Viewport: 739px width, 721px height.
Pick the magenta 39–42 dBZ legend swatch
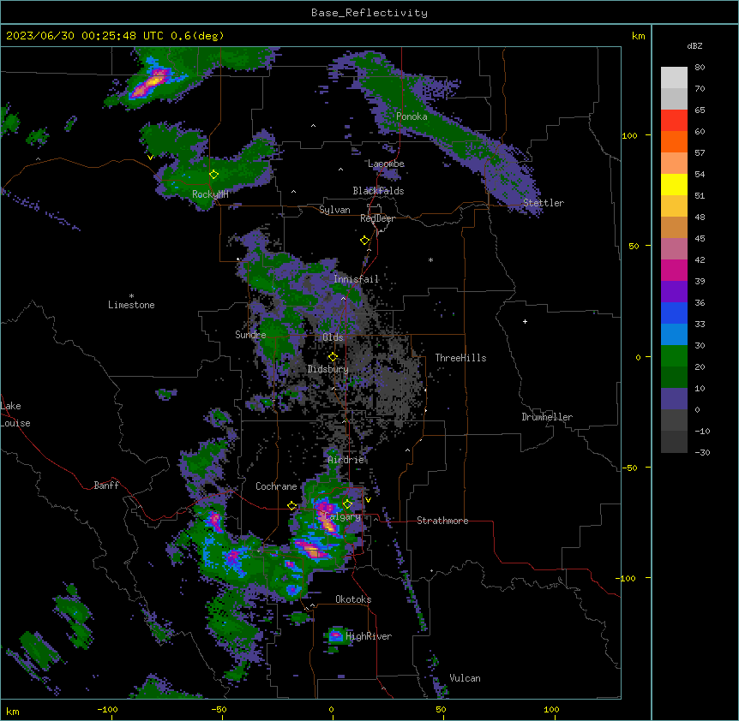tap(674, 270)
